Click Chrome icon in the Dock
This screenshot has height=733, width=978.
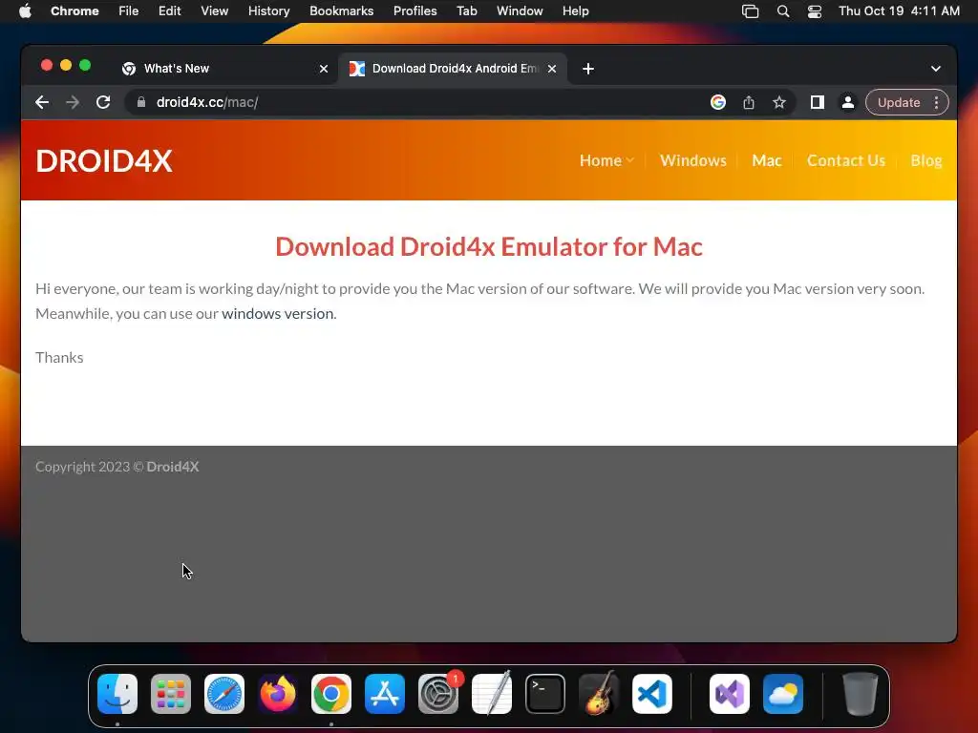pos(331,694)
